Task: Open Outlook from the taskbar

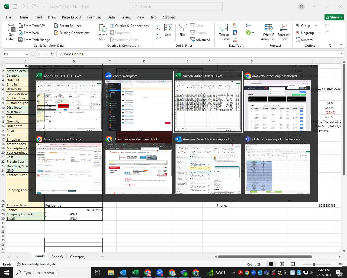Action: click(x=123, y=273)
